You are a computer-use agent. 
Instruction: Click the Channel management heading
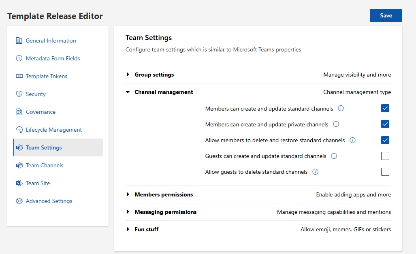coord(164,92)
